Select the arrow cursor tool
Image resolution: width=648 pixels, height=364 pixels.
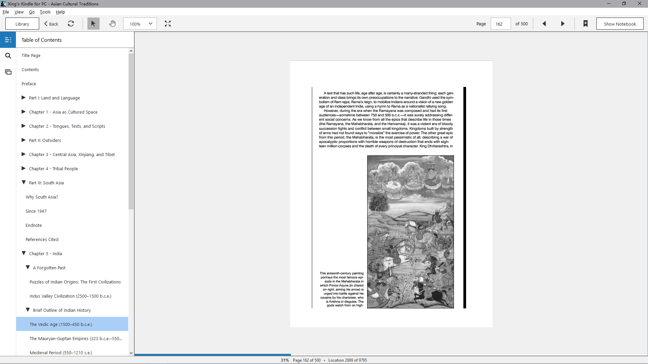click(93, 24)
